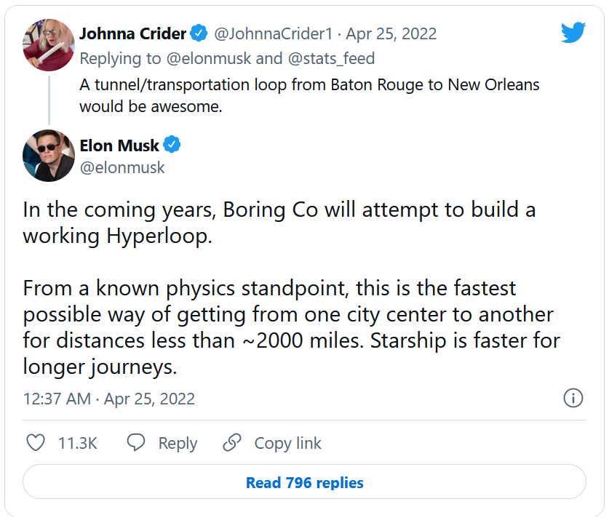The image size is (609, 523).
Task: Open Johnna Crider's profile picture
Action: [x=49, y=44]
